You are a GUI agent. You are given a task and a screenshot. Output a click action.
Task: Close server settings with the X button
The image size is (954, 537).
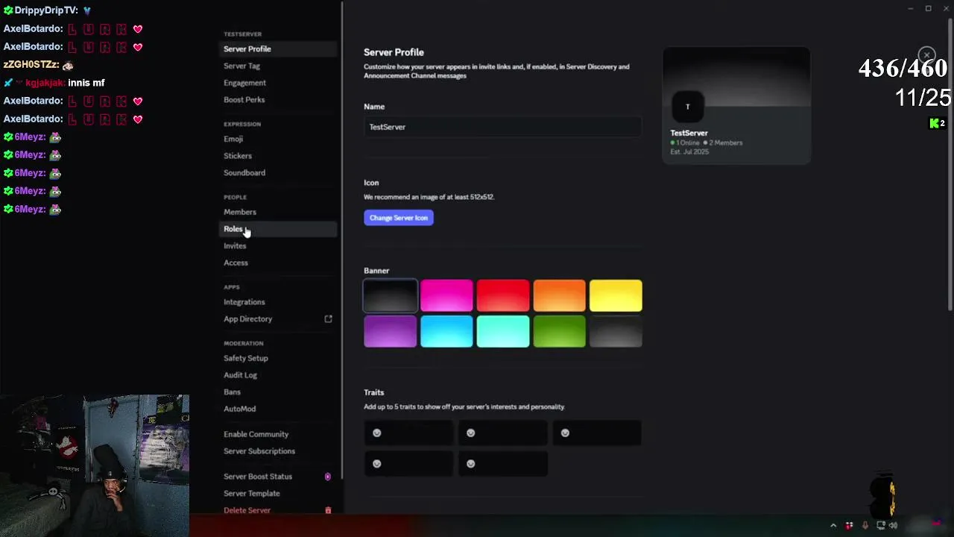coord(926,54)
